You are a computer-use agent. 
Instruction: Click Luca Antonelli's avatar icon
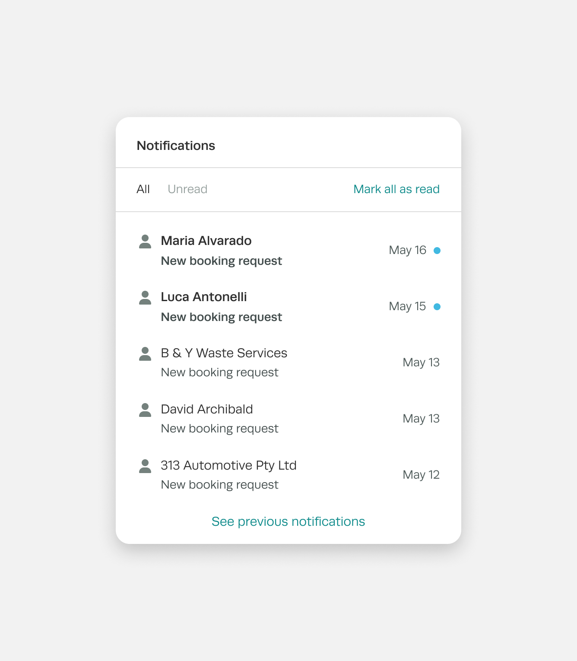coord(145,298)
